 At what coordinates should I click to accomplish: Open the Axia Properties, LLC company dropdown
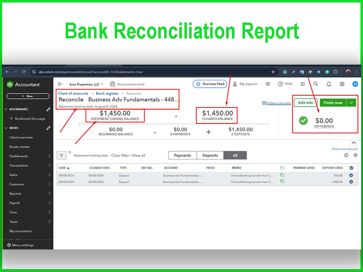(x=86, y=84)
